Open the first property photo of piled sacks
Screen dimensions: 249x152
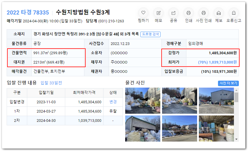click(143, 100)
